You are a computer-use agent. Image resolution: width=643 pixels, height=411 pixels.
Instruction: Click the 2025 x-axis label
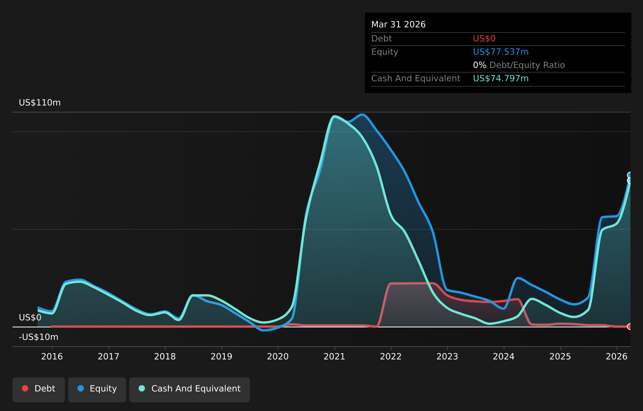point(560,356)
